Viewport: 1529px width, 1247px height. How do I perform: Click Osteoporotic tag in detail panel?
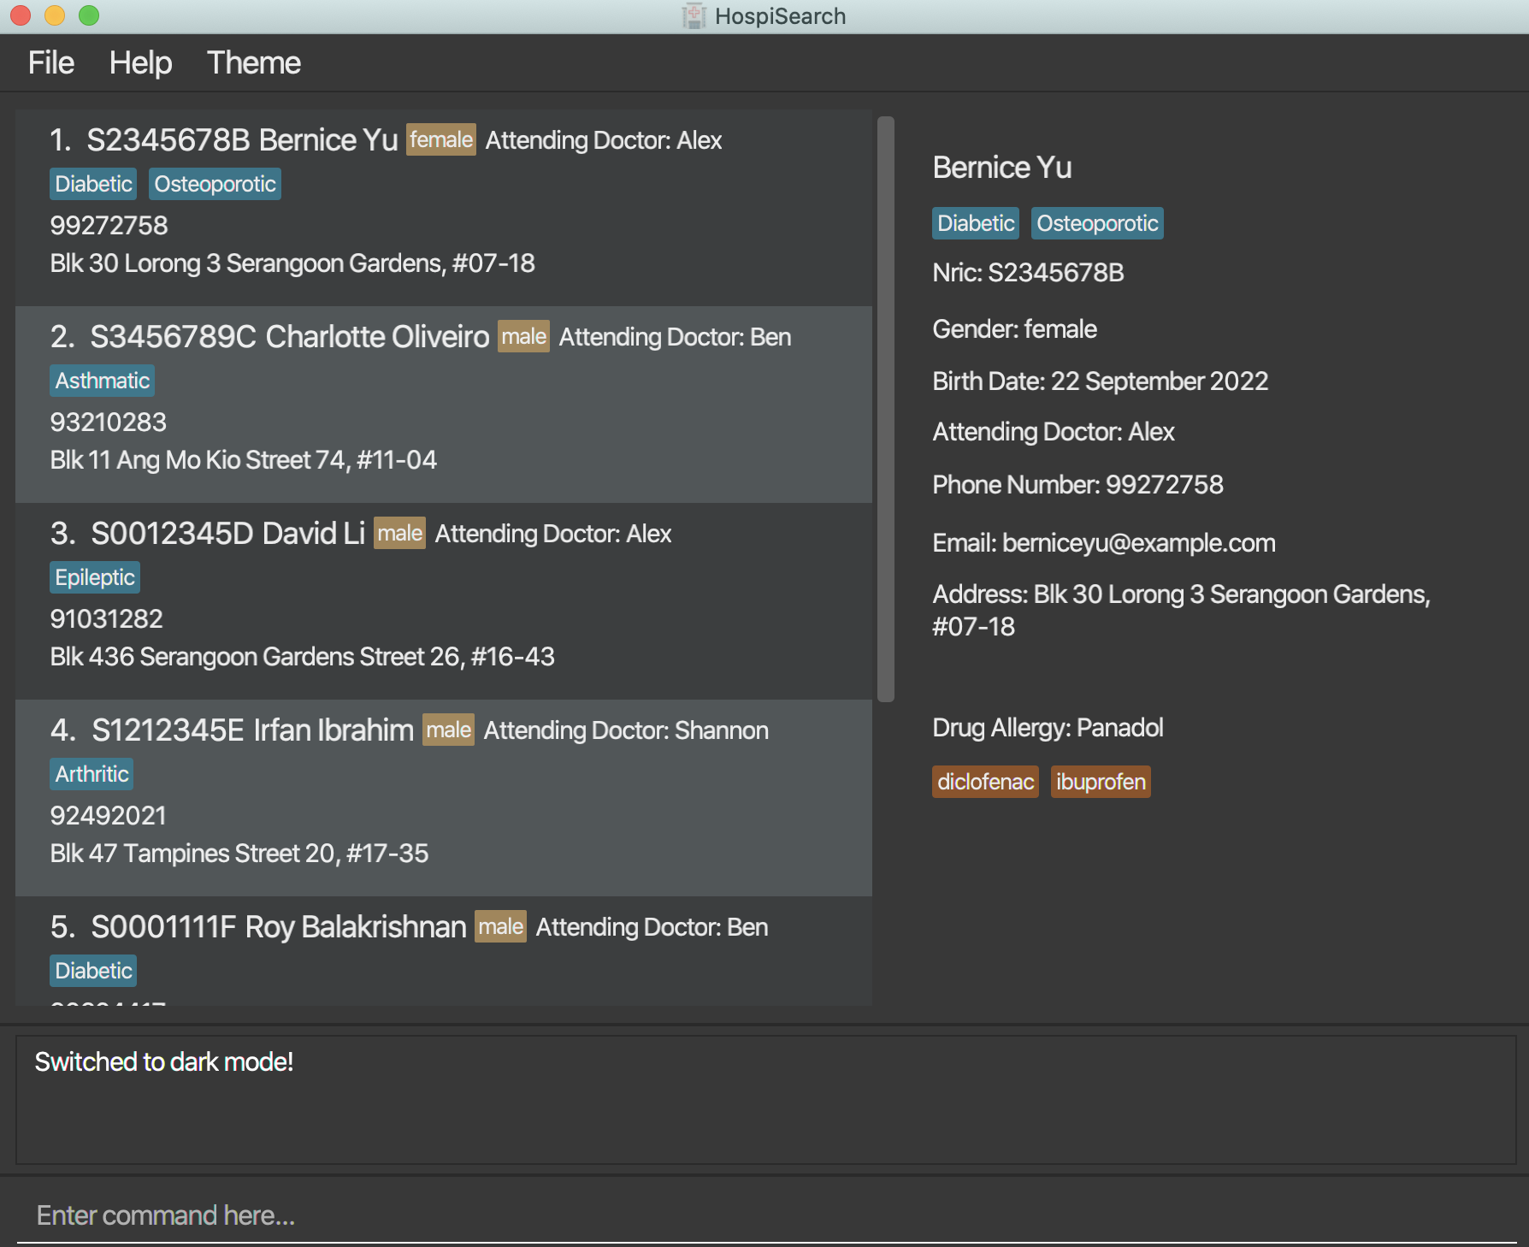coord(1097,223)
